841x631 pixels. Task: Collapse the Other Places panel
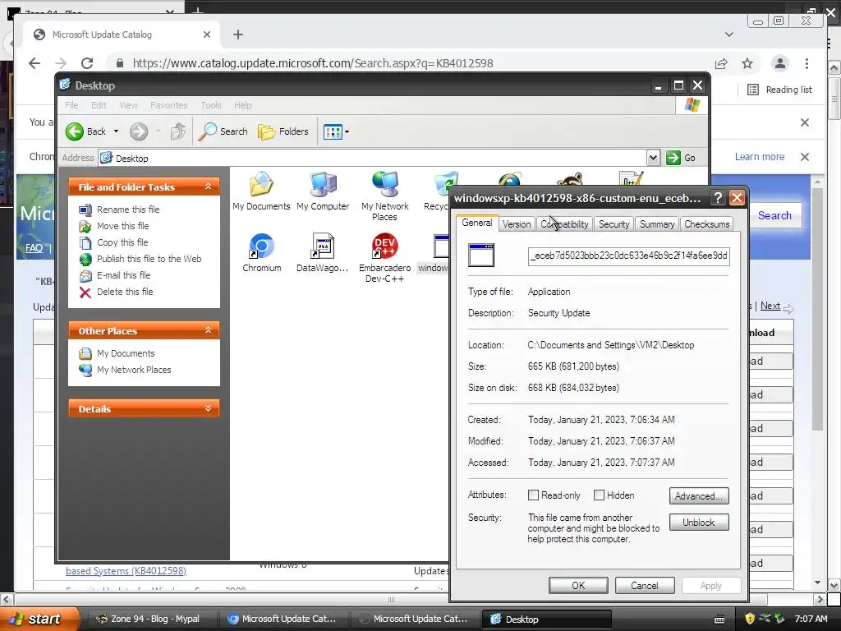(x=208, y=330)
